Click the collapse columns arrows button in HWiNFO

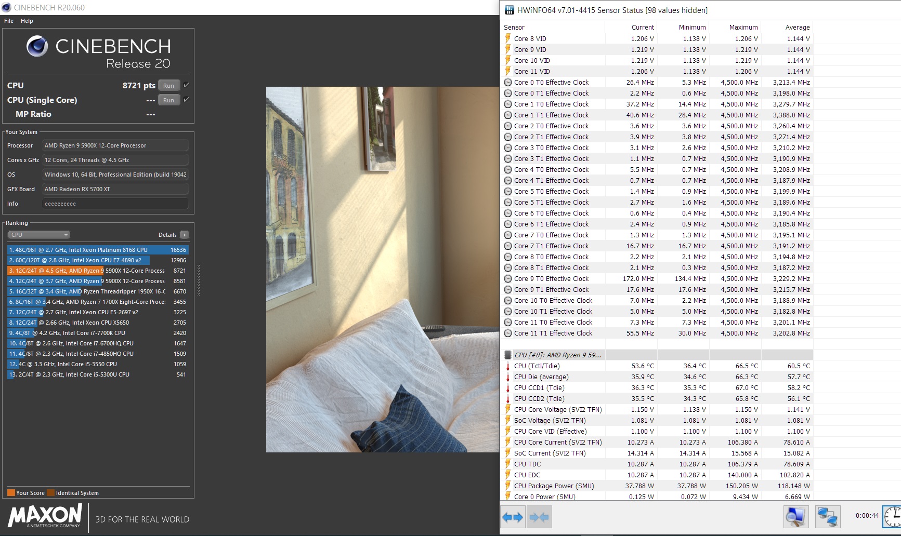539,517
